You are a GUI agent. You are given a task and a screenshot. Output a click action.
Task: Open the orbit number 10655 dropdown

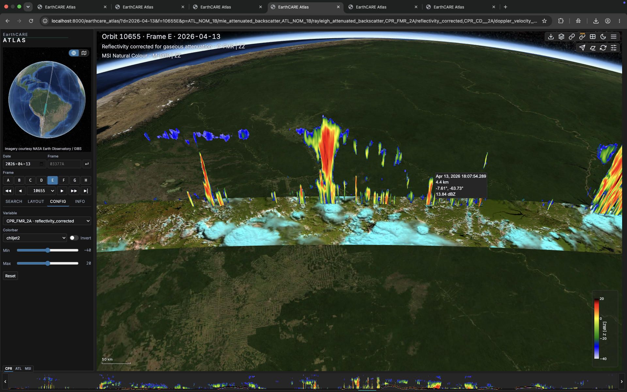[x=41, y=191]
